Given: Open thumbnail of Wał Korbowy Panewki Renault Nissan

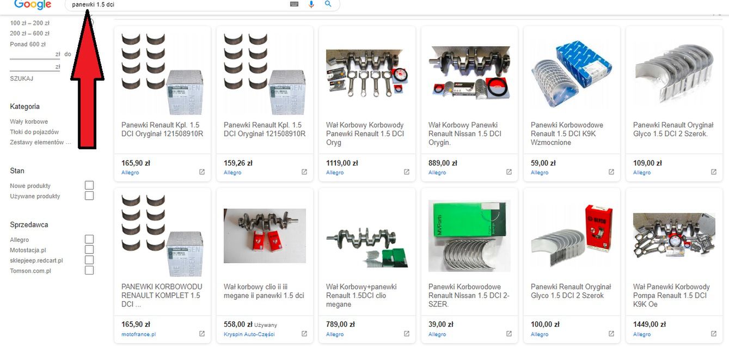Looking at the screenshot, I should tap(469, 72).
